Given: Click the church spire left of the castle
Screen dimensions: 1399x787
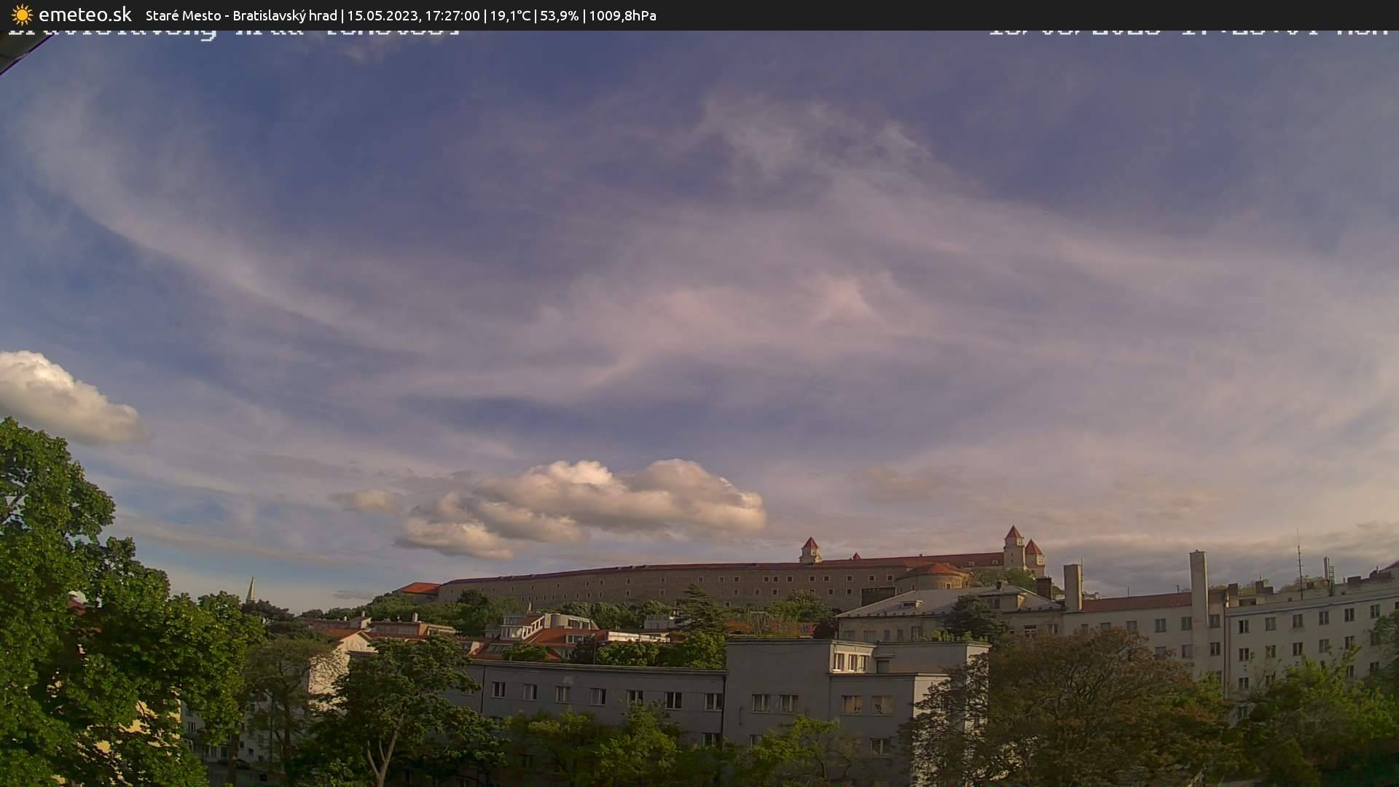Looking at the screenshot, I should (x=251, y=587).
